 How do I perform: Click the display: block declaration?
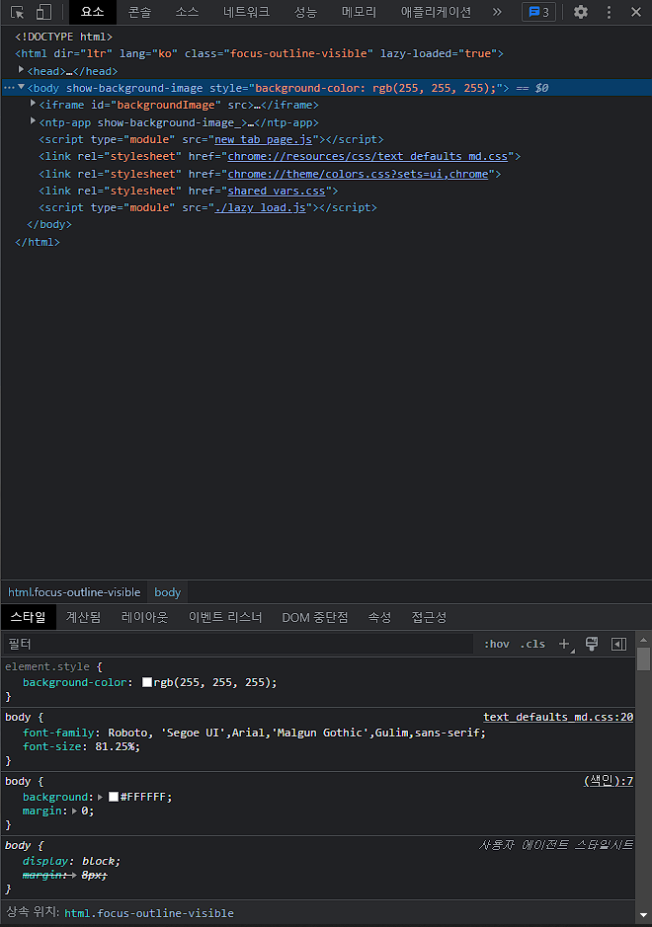coord(71,862)
